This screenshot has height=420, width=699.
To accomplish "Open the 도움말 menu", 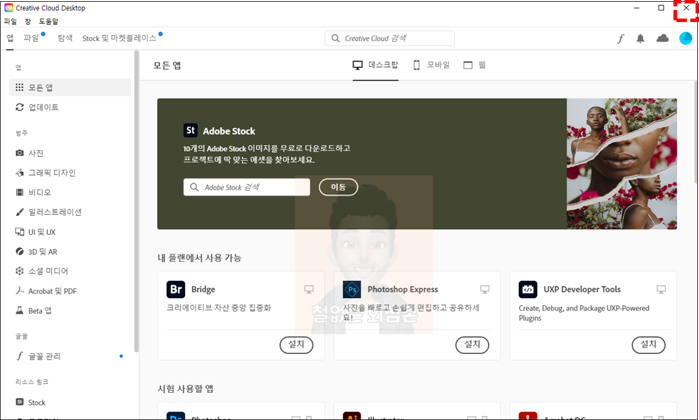I will [49, 21].
